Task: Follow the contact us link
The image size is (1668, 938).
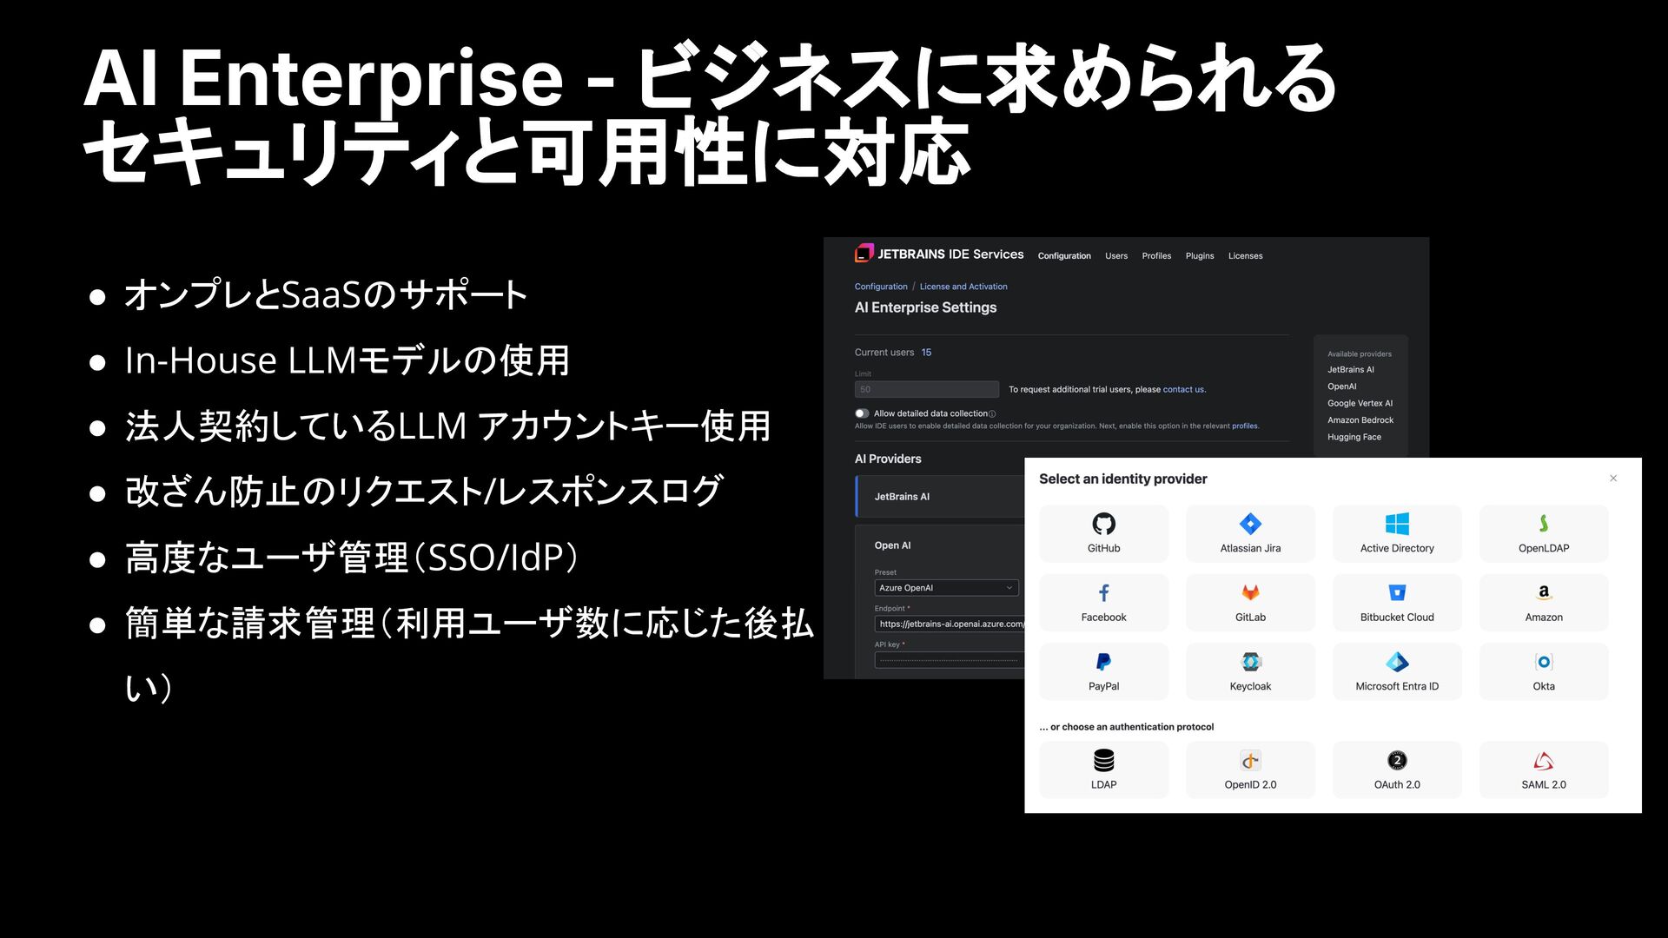Action: [1183, 390]
